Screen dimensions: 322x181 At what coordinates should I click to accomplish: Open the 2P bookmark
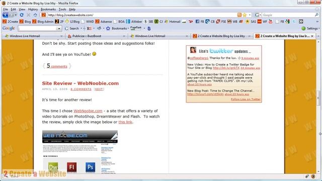click(59, 22)
